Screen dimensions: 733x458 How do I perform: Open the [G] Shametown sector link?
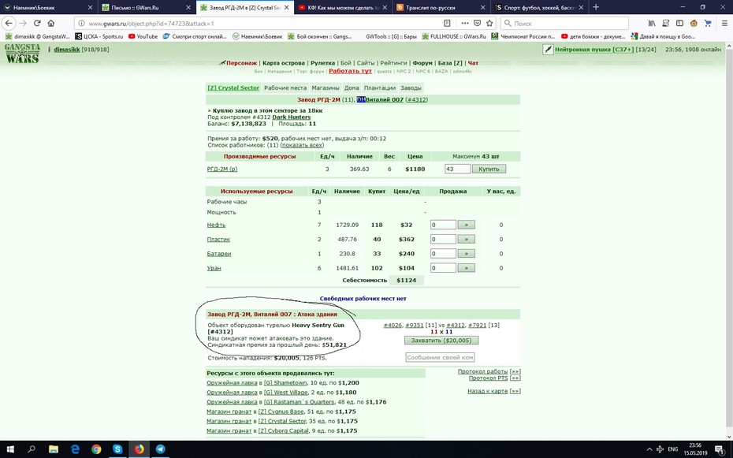[285, 382]
